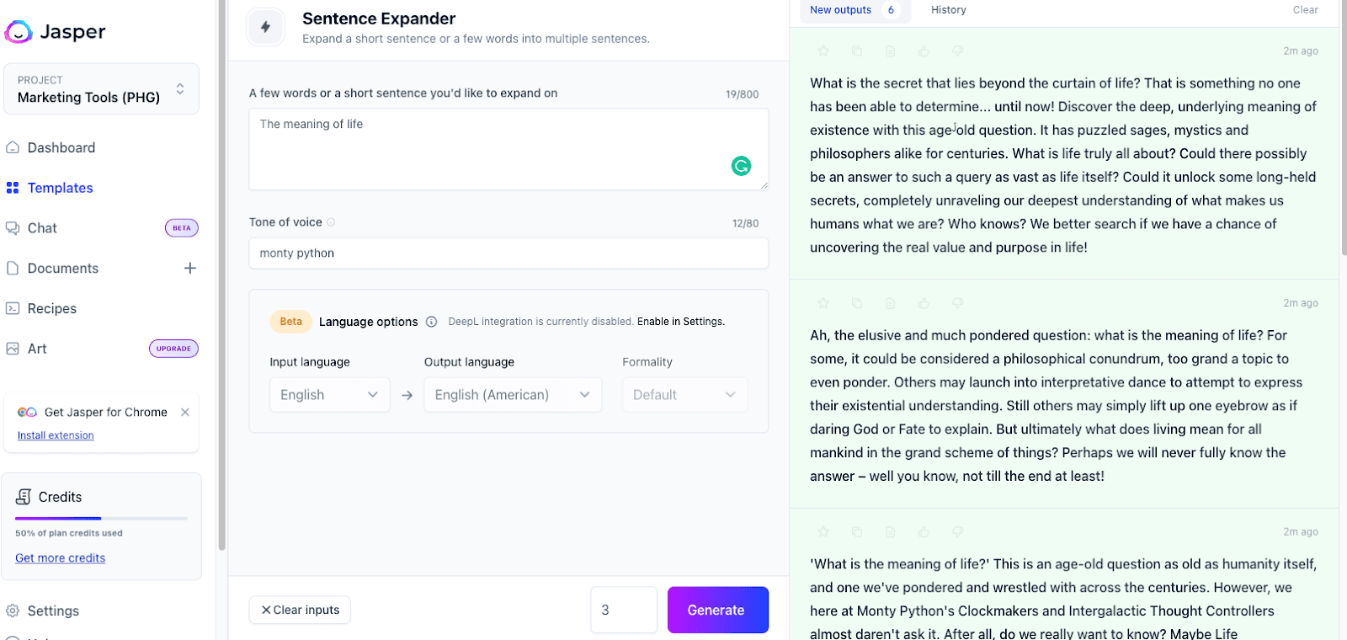
Task: Click the Documents file icon
Action: coord(13,269)
